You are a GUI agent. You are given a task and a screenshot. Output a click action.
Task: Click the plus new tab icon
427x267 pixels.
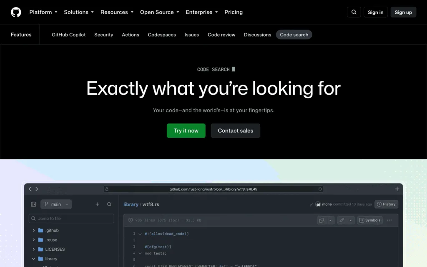coord(397,189)
